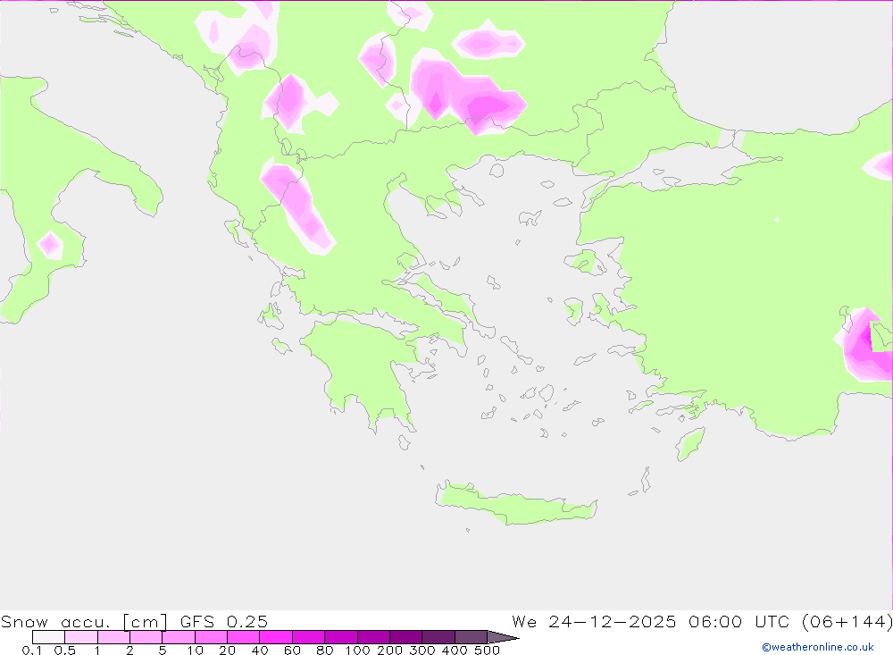Select the 80–100 cm legend color swatch
Screen dimensions: 893x655
[x=341, y=637]
